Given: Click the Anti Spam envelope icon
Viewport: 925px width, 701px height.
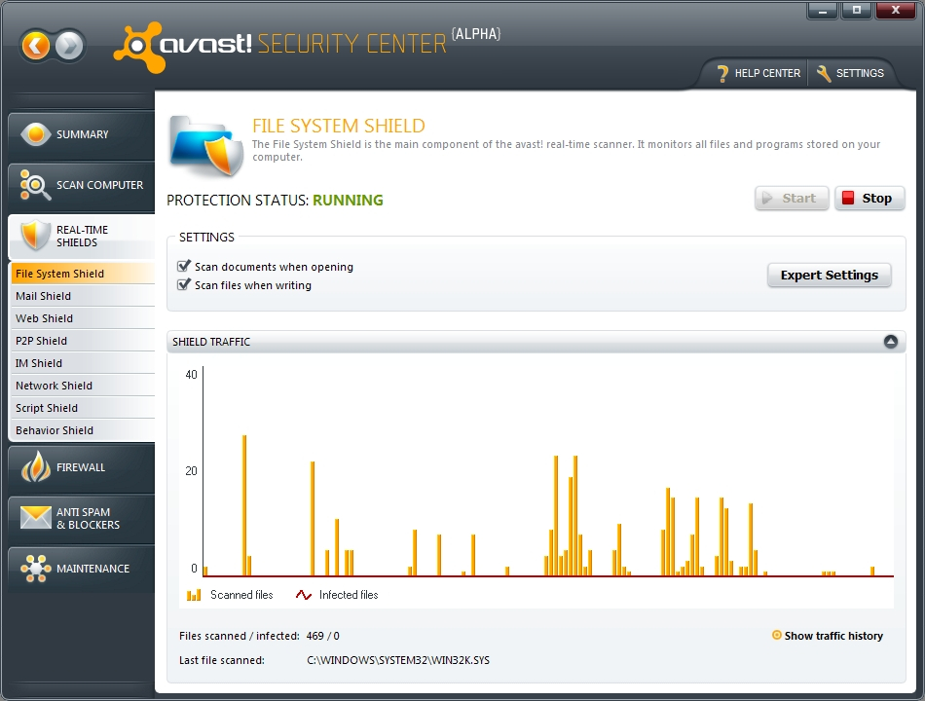Looking at the screenshot, I should click(x=36, y=518).
